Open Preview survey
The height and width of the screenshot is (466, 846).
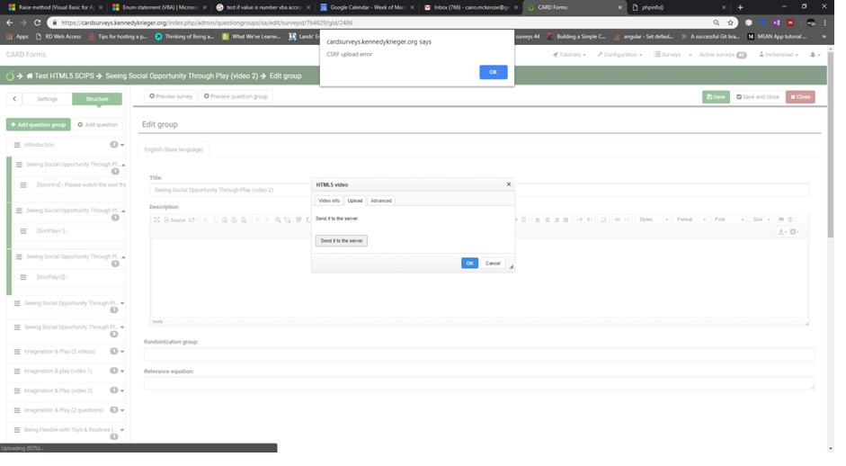point(173,98)
